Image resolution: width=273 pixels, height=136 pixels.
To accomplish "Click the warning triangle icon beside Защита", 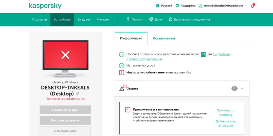I will tap(122, 89).
